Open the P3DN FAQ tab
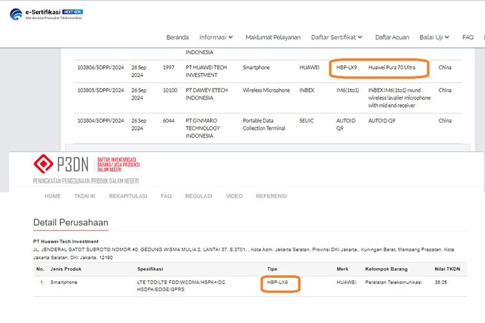This screenshot has width=485, height=323. coord(166,196)
